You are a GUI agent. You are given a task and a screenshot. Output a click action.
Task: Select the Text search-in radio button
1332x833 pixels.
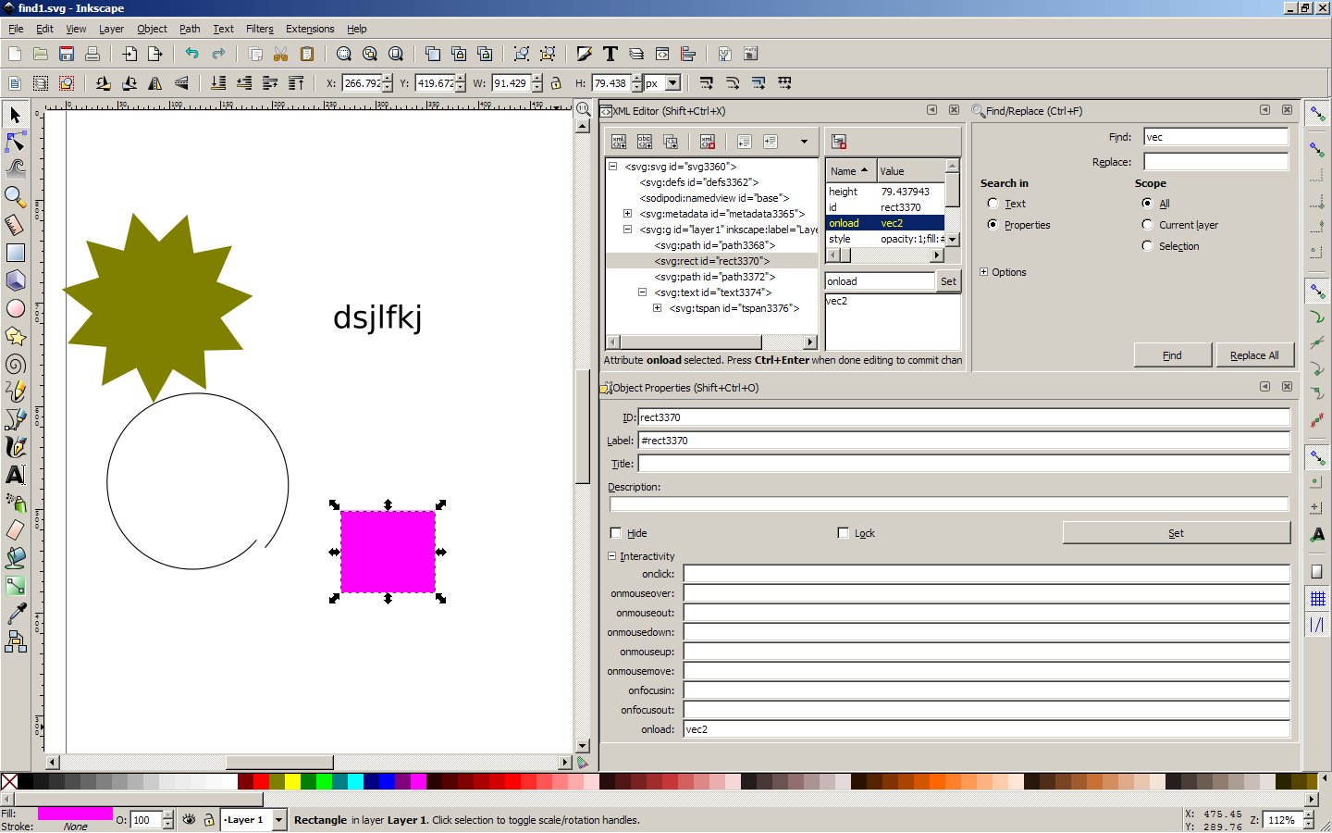(x=993, y=204)
